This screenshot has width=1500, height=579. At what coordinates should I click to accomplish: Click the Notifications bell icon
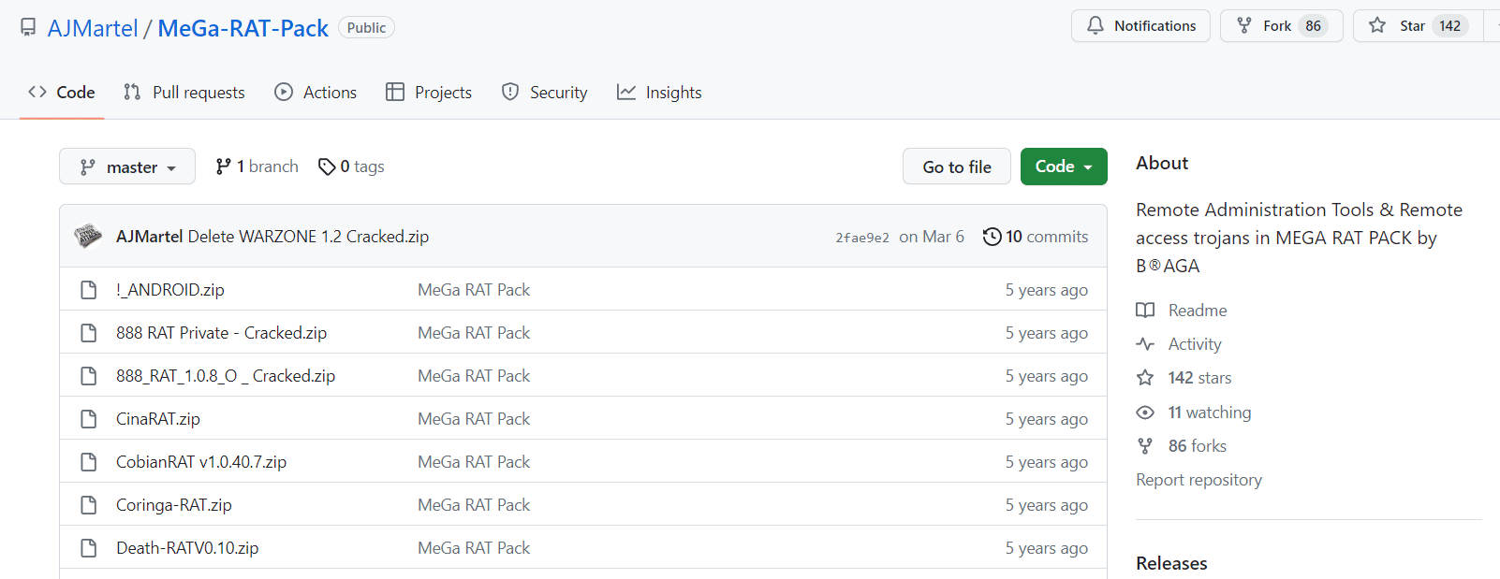[x=1095, y=26]
